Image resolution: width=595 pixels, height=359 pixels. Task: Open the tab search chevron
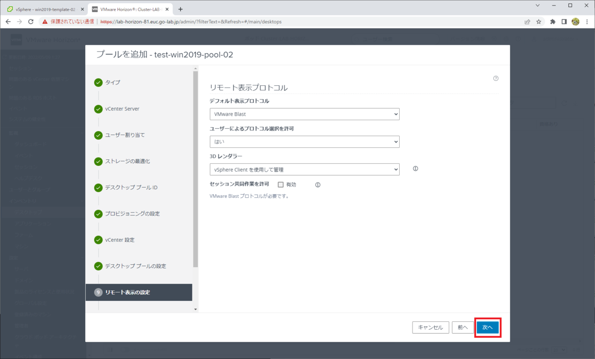(538, 5)
